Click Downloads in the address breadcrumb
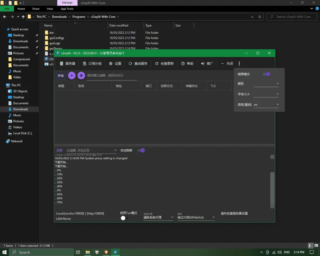Viewport: 320px width, 256px height. pyautogui.click(x=59, y=17)
